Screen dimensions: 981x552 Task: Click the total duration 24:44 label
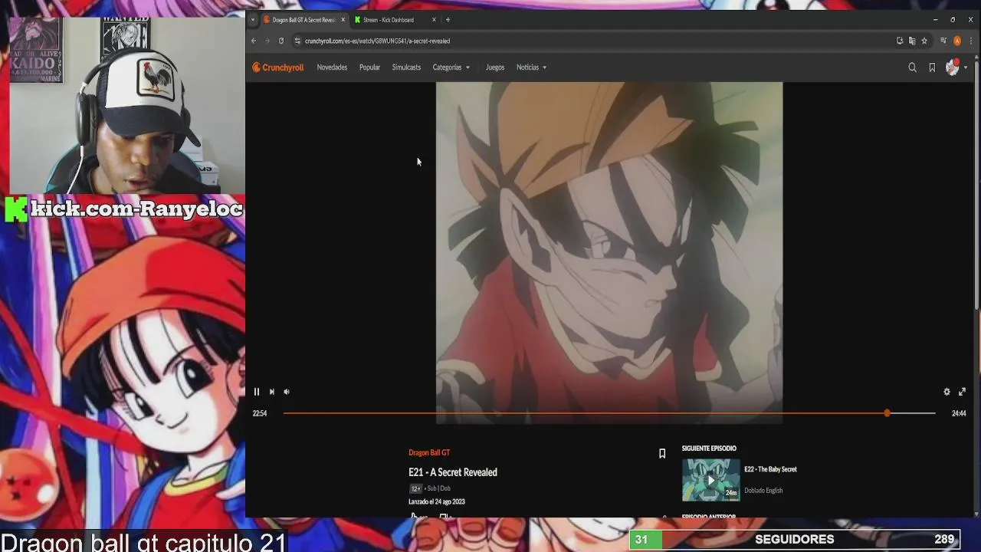tap(959, 413)
